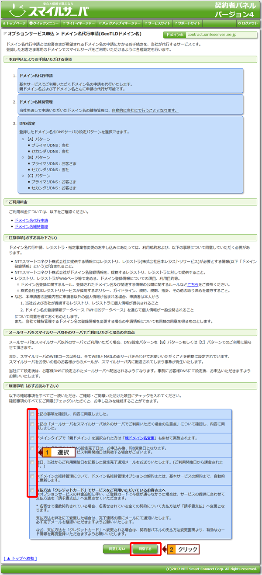Click the 契約者パネル バージョン4 title text

point(236,10)
